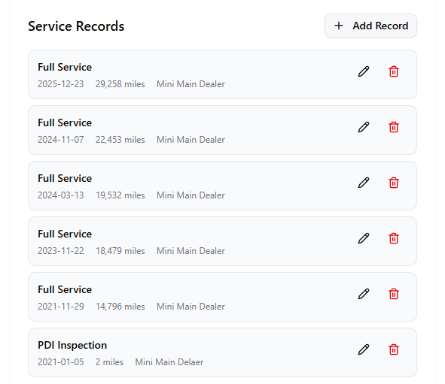Screen dimensions: 445x384
Task: Click the Service Records heading
Action: (x=76, y=26)
